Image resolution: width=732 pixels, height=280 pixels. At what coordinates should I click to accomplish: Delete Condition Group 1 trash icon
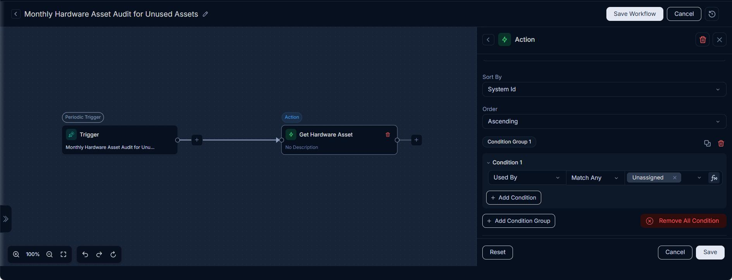click(721, 143)
